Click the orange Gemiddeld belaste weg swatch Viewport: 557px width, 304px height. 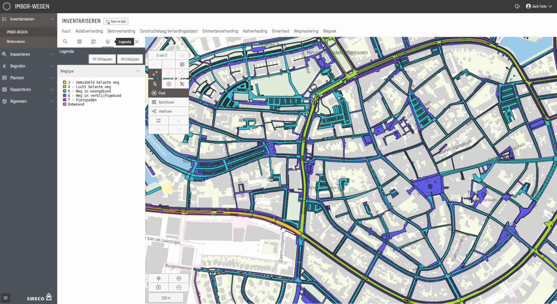click(64, 82)
